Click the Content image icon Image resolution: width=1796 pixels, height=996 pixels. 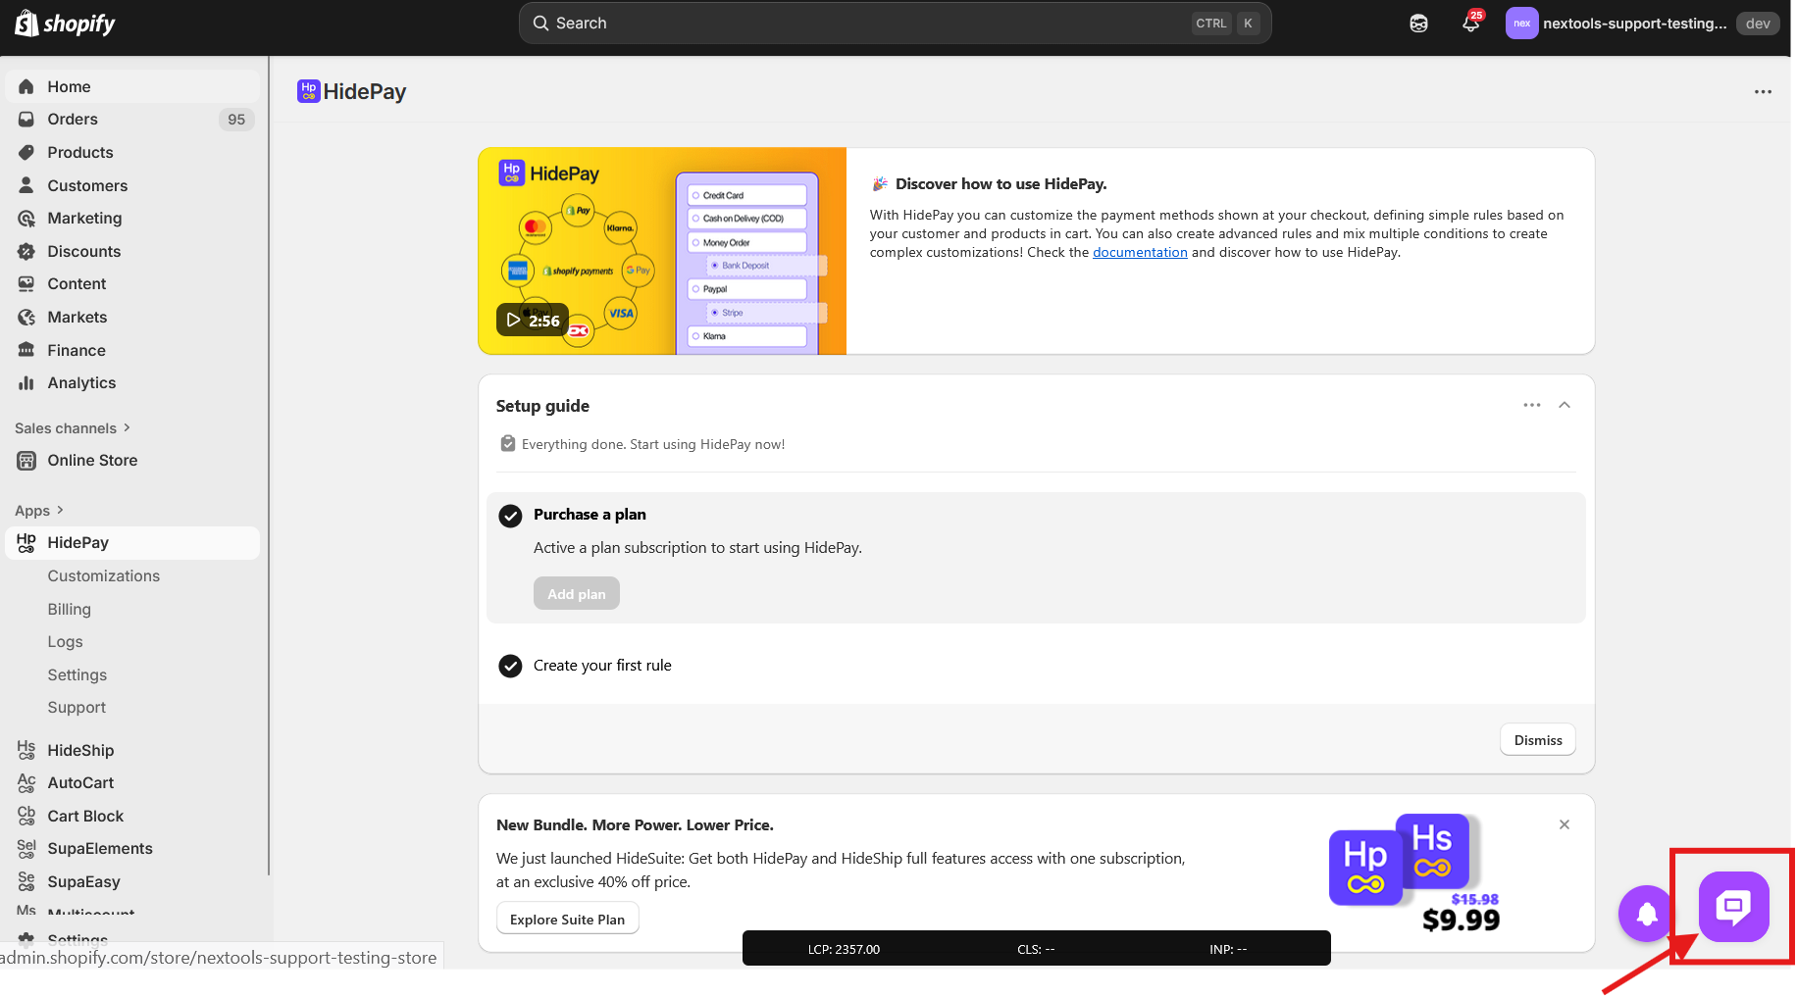[26, 283]
